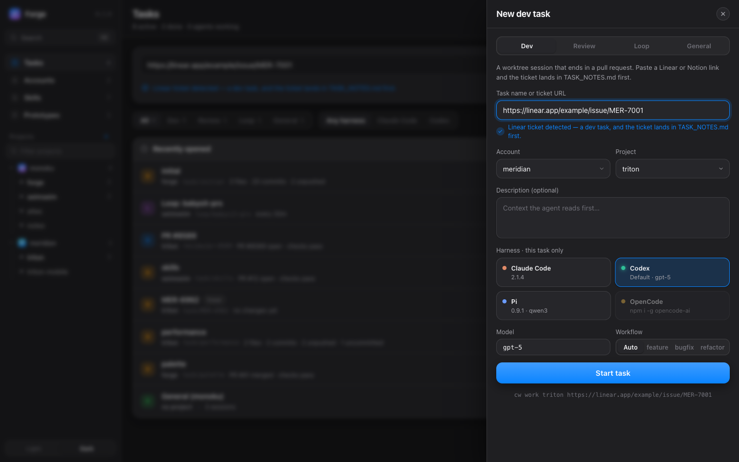Image resolution: width=739 pixels, height=462 pixels.
Task: Click the 'Task name or ticket URL' label
Action: click(x=531, y=93)
